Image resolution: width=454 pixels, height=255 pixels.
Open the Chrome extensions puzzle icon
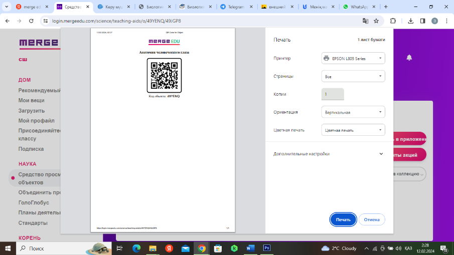pyautogui.click(x=393, y=21)
